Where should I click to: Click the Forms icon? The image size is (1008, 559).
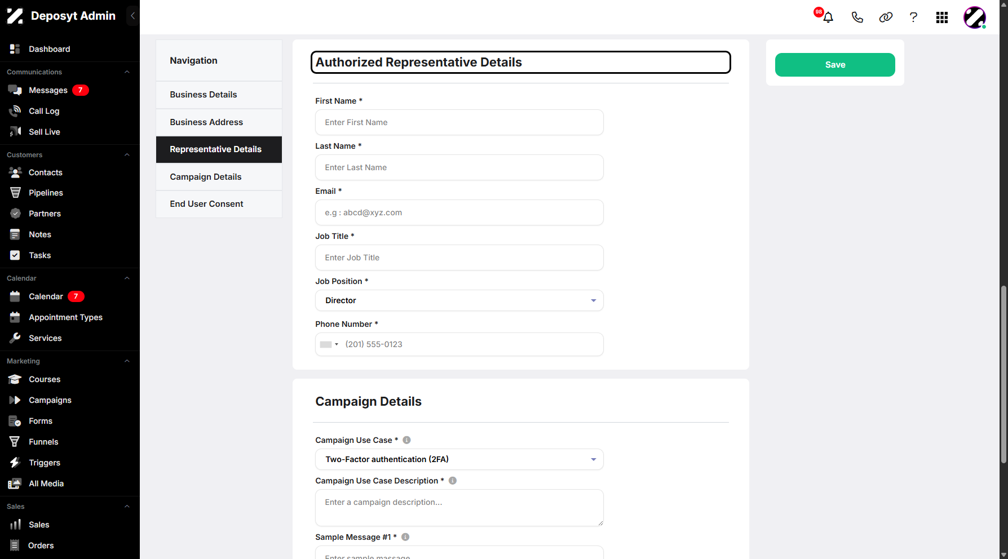pos(15,421)
